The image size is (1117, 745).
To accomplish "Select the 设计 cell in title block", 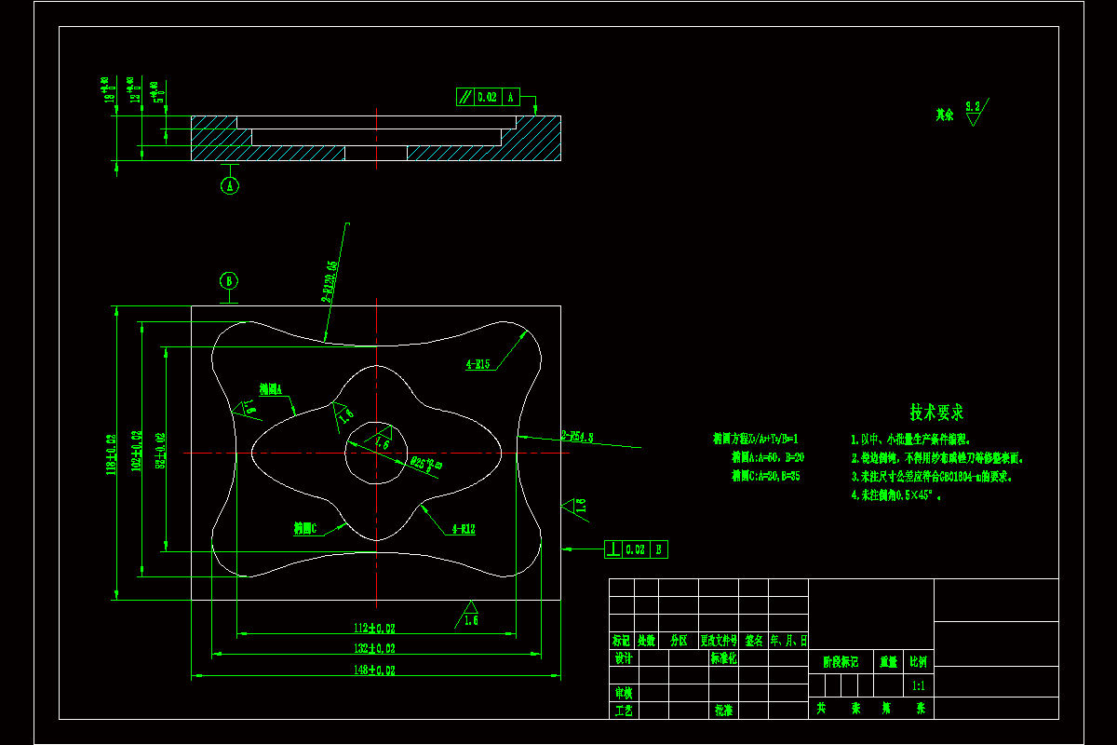I will pyautogui.click(x=624, y=658).
